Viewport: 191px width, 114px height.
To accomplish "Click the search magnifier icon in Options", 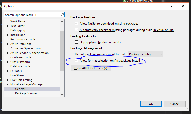I will click(62, 15).
